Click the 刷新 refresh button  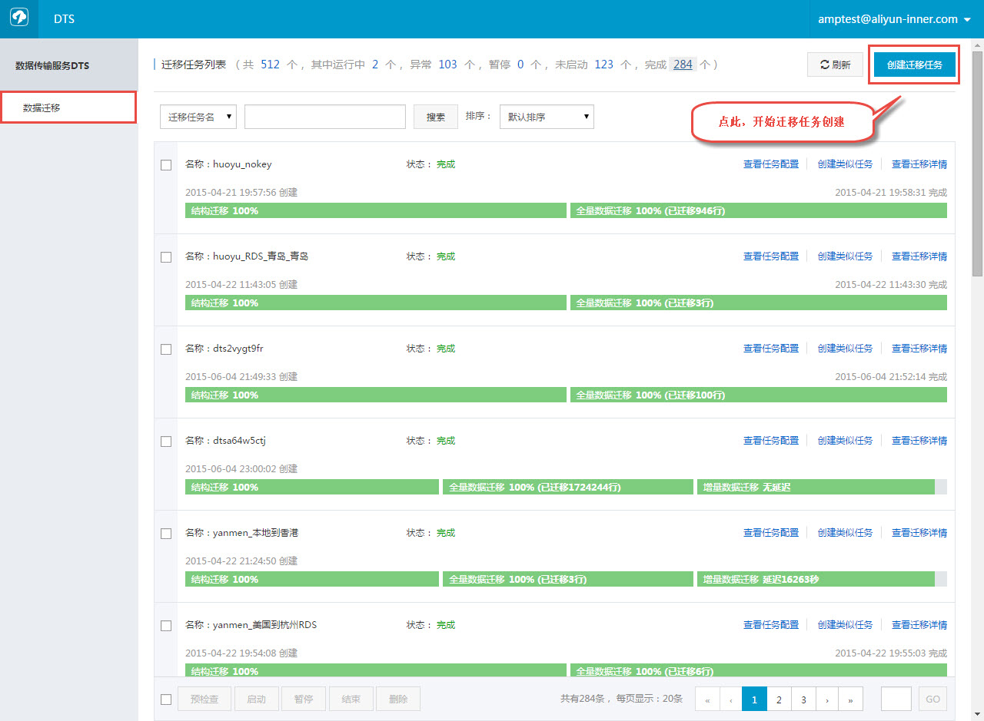click(x=835, y=65)
